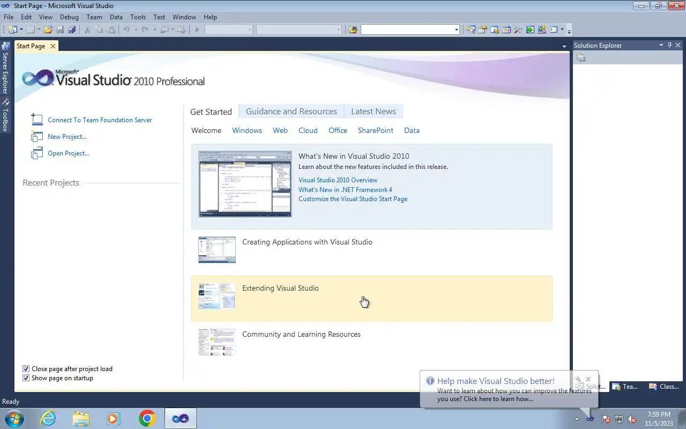
Task: Open the Properties Window toolbar icon
Action: (x=482, y=29)
